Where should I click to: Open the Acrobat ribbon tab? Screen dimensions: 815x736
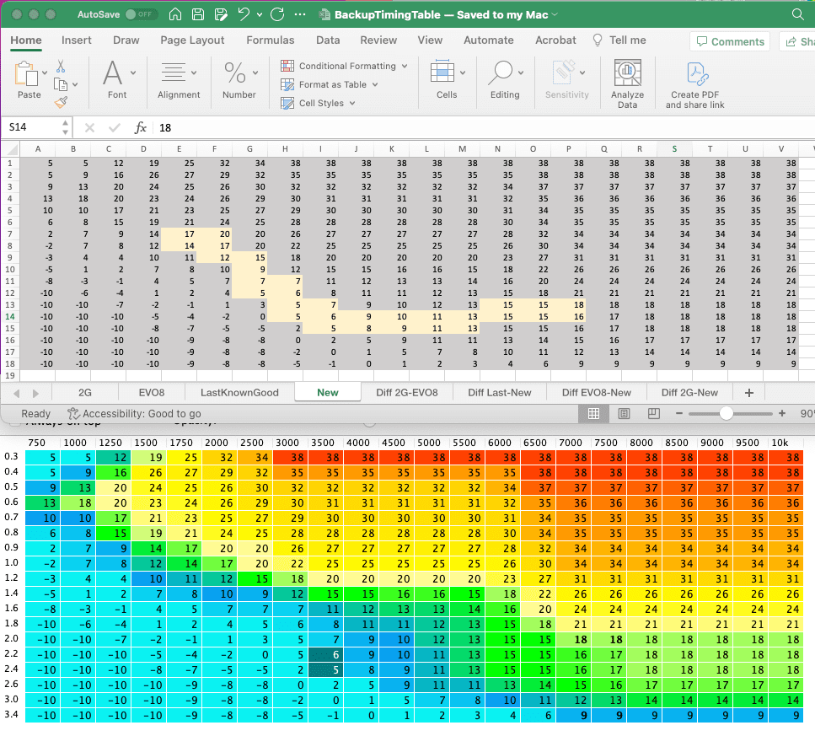tap(555, 40)
